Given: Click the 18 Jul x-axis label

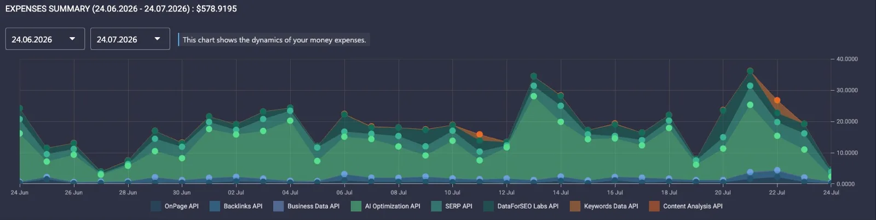Looking at the screenshot, I should point(669,193).
